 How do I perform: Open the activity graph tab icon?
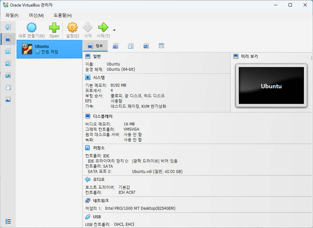click(146, 46)
